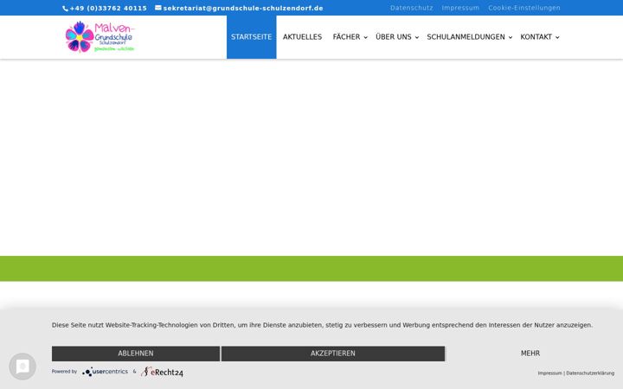Open the Schulanmeldungen menu item
This screenshot has width=623, height=389.
pyautogui.click(x=466, y=37)
